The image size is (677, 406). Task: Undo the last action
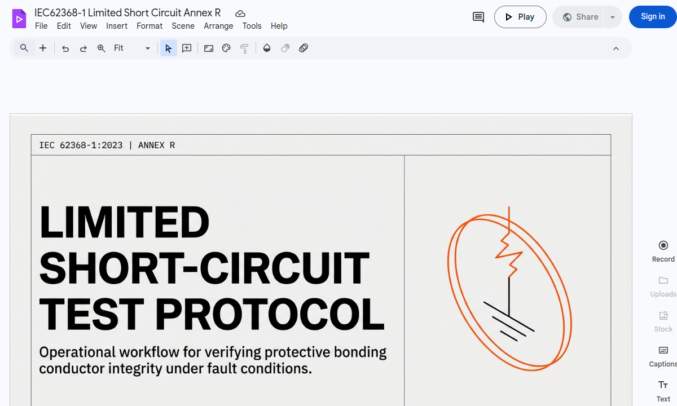[x=65, y=48]
